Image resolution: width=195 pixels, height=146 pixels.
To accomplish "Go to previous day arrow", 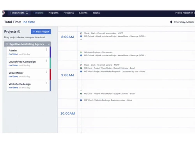I will pyautogui.click(x=171, y=22).
